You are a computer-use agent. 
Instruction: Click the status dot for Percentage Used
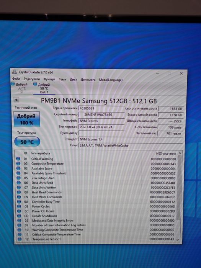[x=18, y=178]
